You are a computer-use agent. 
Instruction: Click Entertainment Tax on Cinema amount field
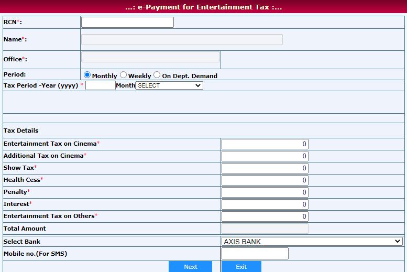pyautogui.click(x=265, y=144)
